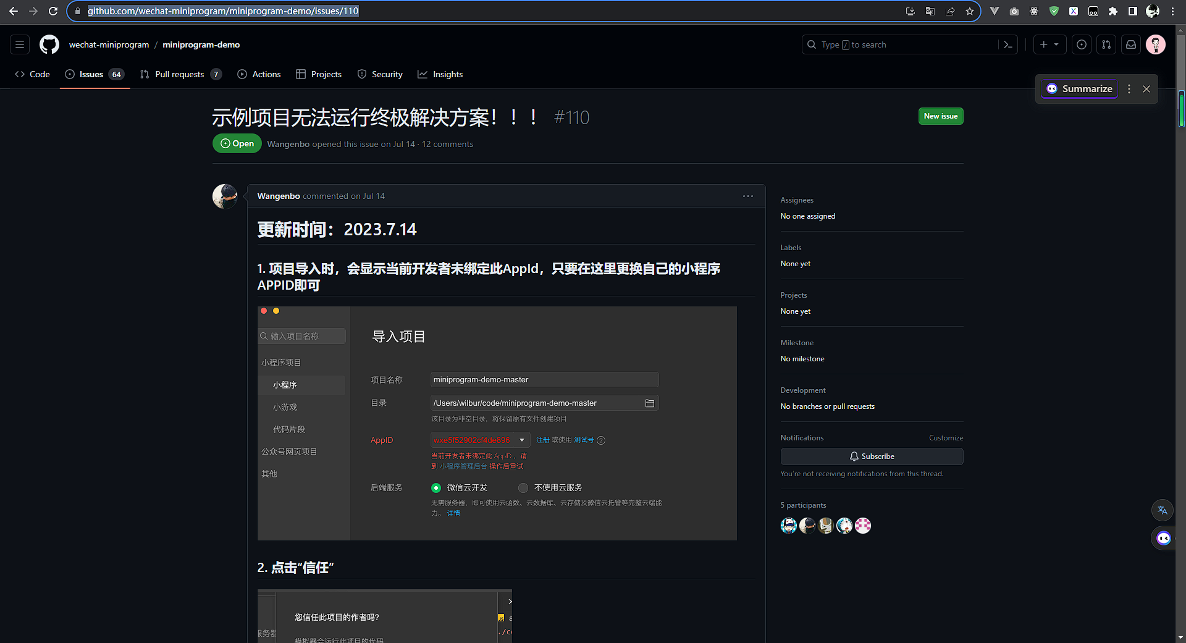The image size is (1186, 643).
Task: Open the notifications inbox icon
Action: (1131, 44)
